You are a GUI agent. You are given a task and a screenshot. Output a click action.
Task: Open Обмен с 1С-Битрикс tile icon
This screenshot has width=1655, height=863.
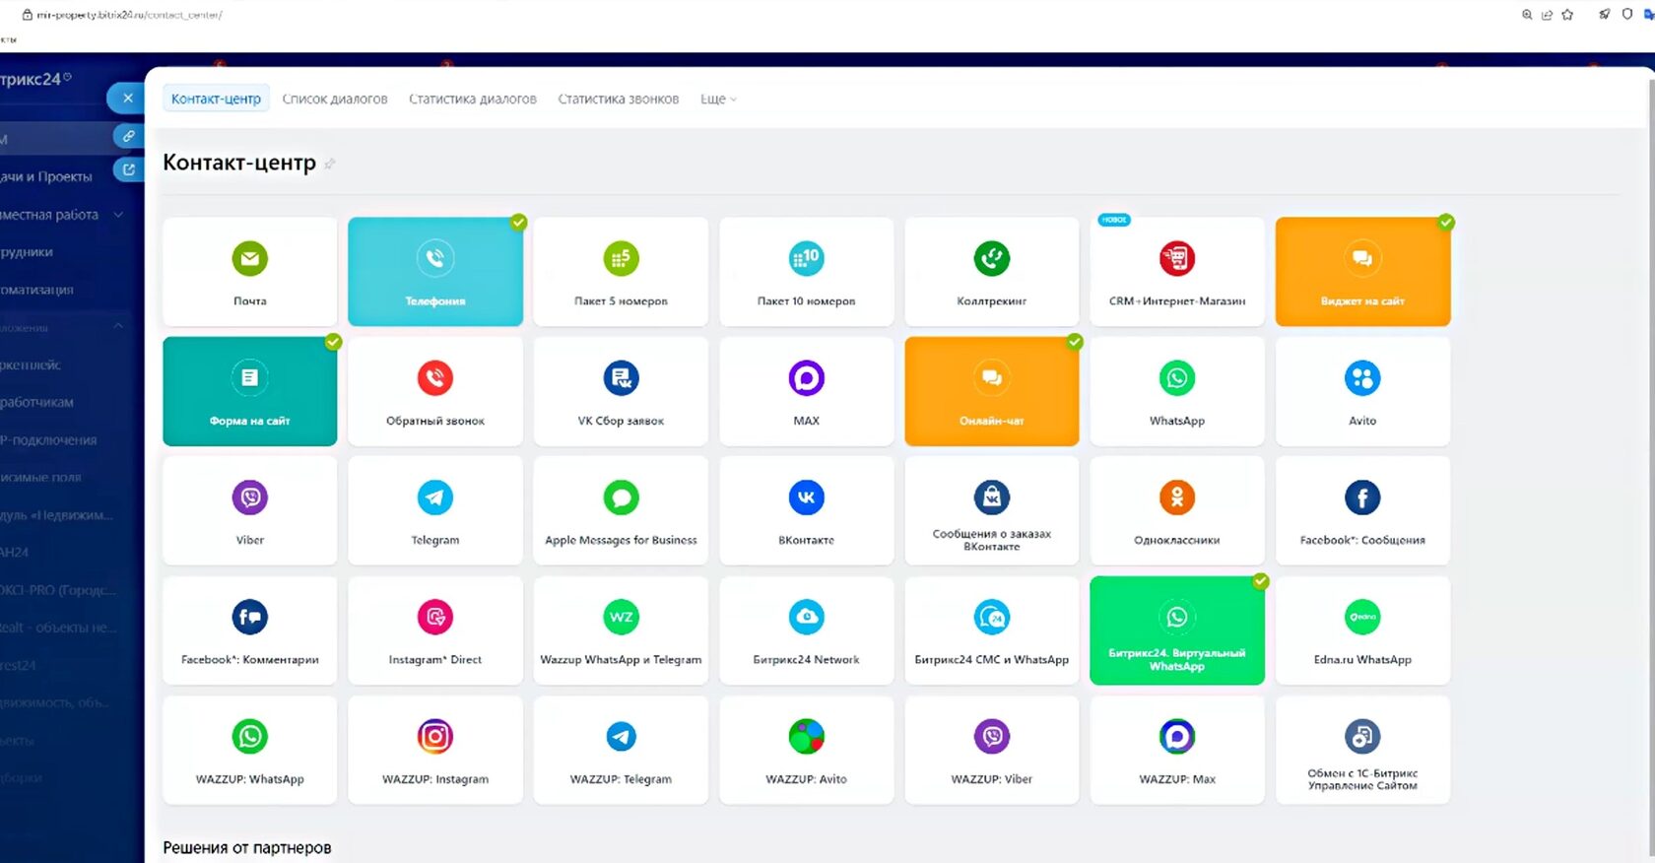click(x=1362, y=737)
